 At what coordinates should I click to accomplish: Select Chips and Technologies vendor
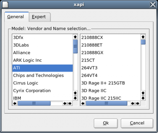42,75
